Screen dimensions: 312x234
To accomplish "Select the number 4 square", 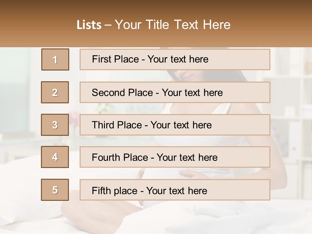I will tap(55, 157).
